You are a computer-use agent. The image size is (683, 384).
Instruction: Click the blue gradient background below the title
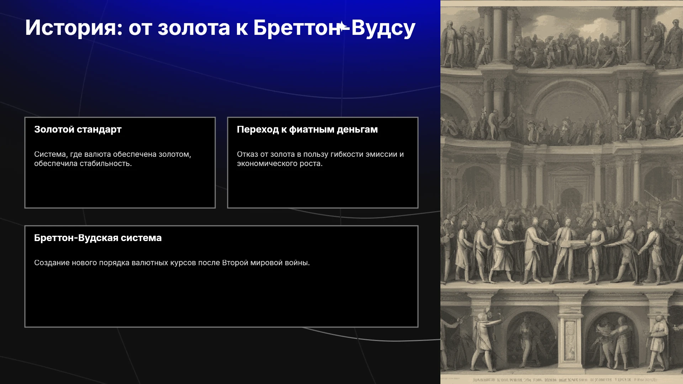pos(220,71)
